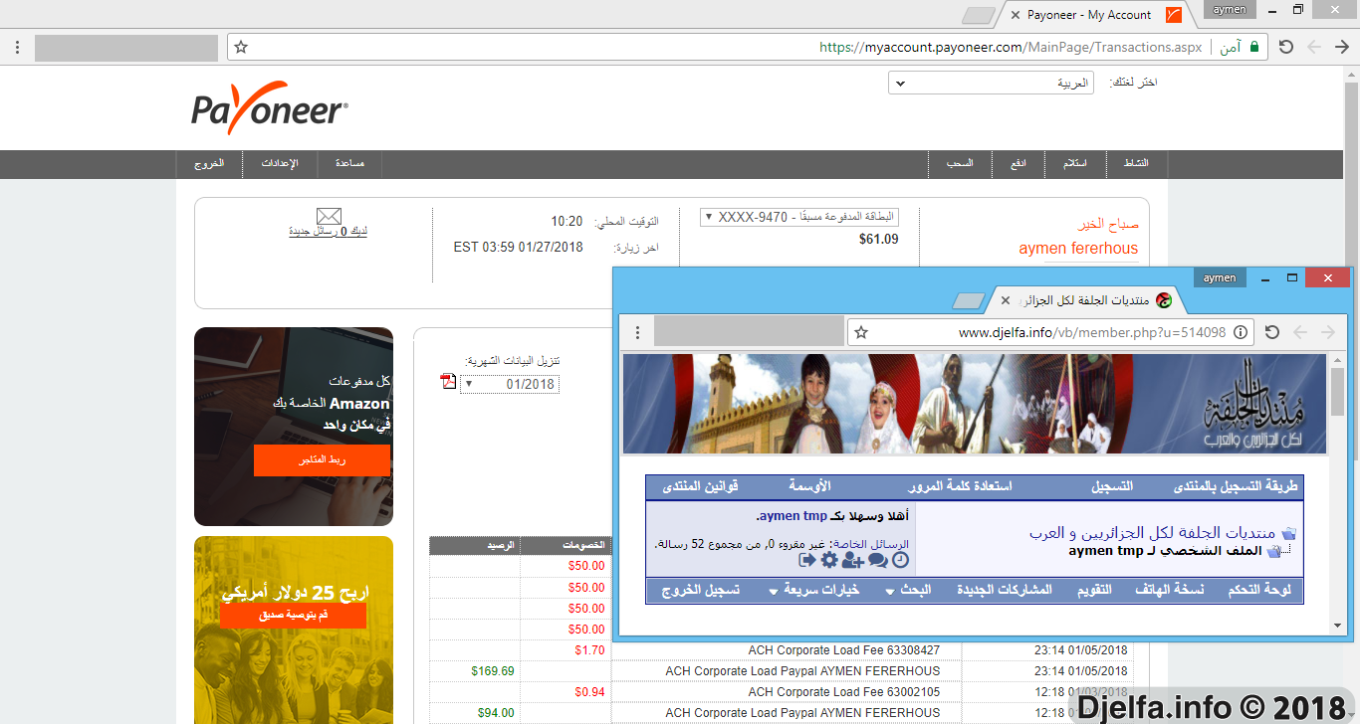Open the التقويم calendar link

tap(1094, 590)
